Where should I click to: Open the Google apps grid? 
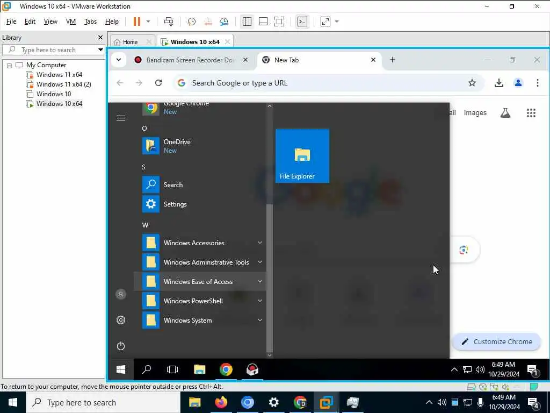coord(531,113)
